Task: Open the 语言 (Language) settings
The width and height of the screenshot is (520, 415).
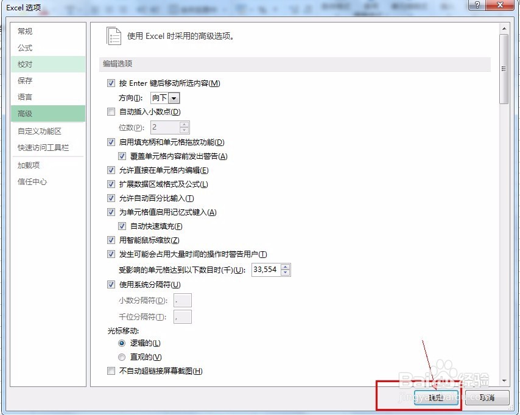Action: [25, 96]
